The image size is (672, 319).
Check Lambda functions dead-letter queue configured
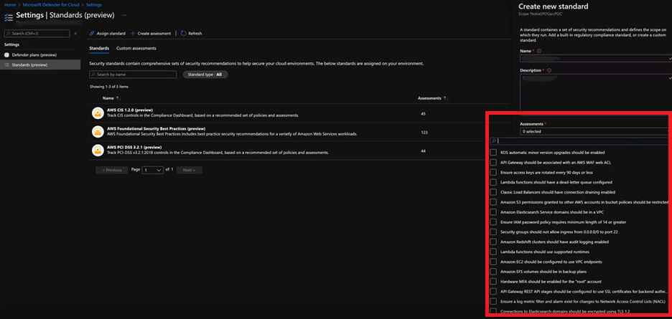pos(493,182)
